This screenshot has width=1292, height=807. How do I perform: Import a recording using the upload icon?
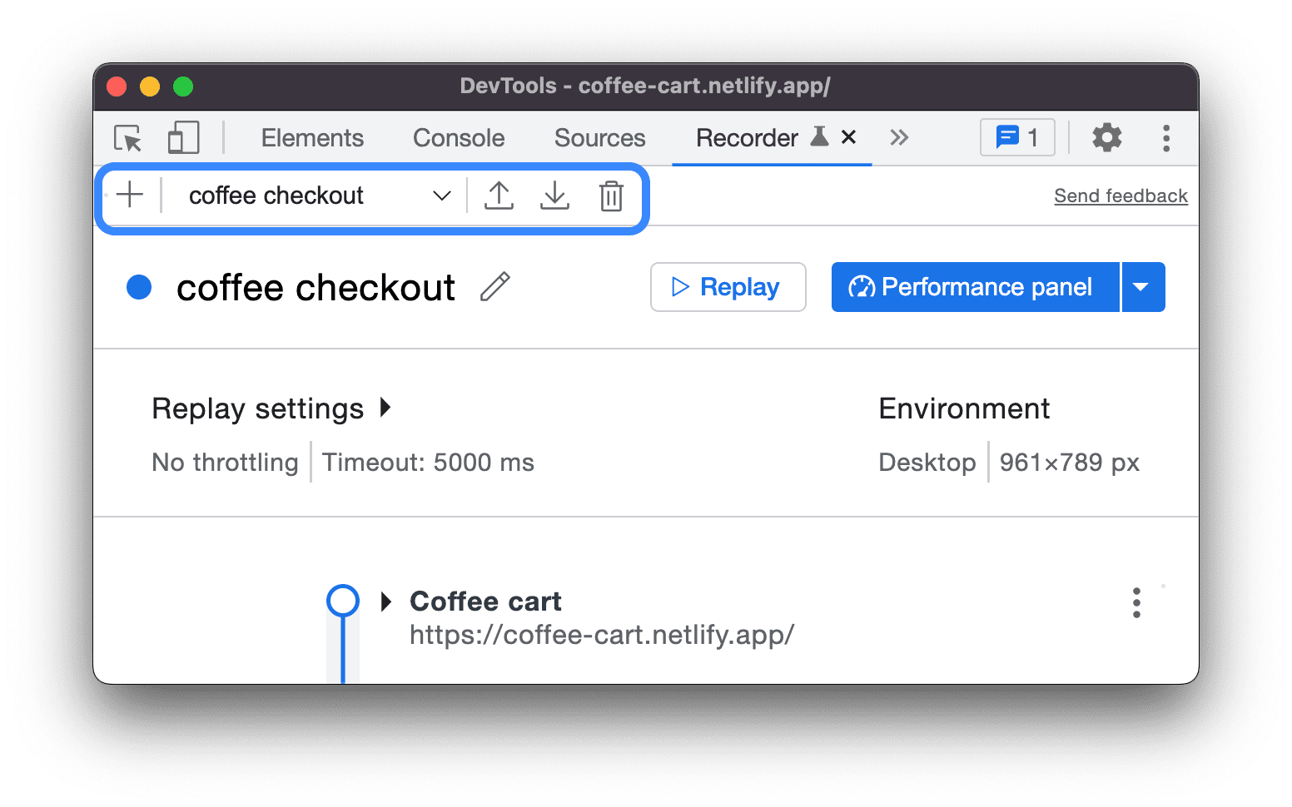pos(499,196)
